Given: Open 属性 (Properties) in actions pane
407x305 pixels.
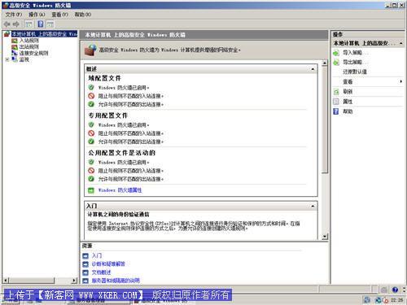Looking at the screenshot, I should click(x=348, y=102).
